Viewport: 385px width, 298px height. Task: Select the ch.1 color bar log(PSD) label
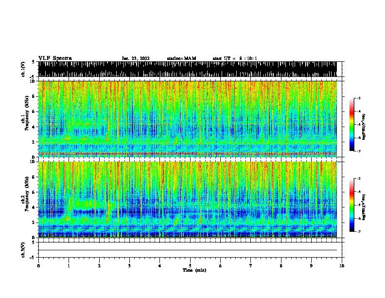click(x=364, y=127)
